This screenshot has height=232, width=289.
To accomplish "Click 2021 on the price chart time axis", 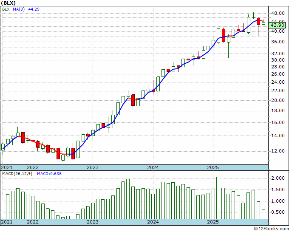I will tap(7, 168).
